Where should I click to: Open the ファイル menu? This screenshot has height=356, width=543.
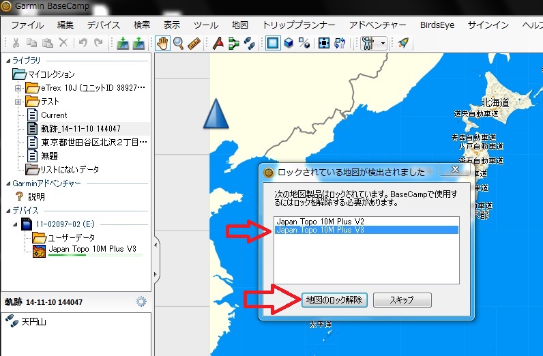tap(27, 25)
